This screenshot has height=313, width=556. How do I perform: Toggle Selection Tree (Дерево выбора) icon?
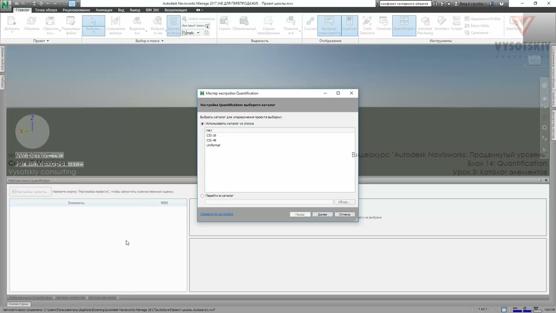point(173,25)
